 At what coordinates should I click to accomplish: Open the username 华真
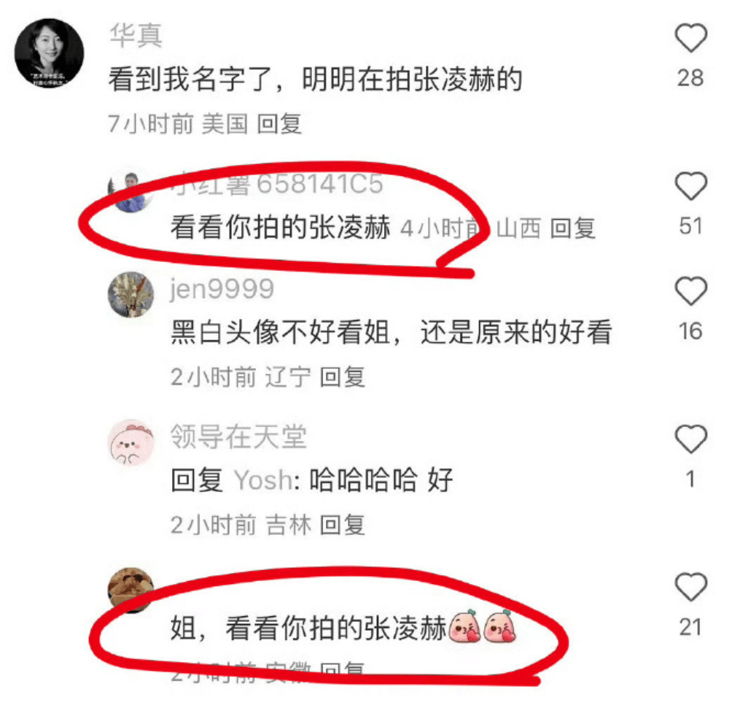[x=136, y=36]
